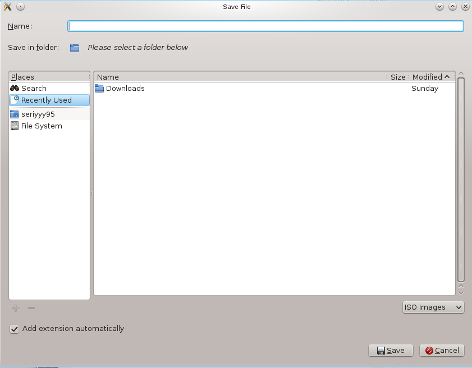Toggle Add extension automatically checkbox

pos(14,329)
